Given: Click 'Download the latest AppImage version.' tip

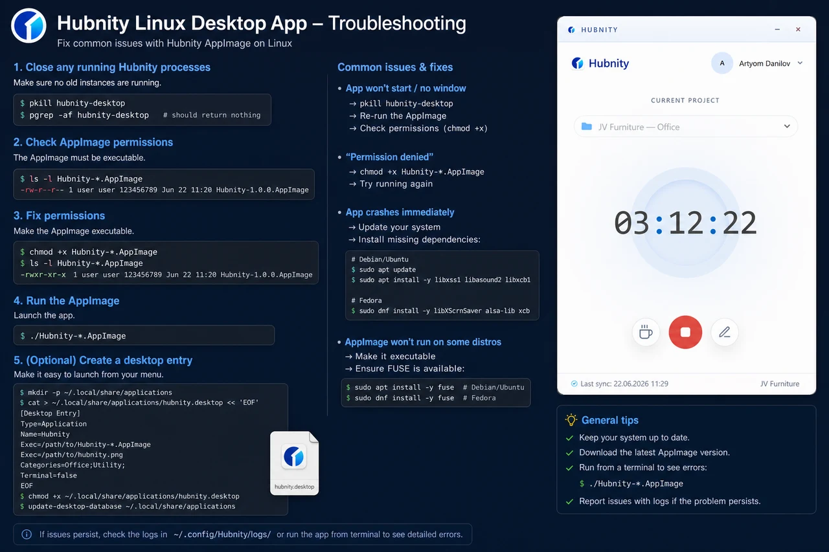Looking at the screenshot, I should click(x=654, y=452).
